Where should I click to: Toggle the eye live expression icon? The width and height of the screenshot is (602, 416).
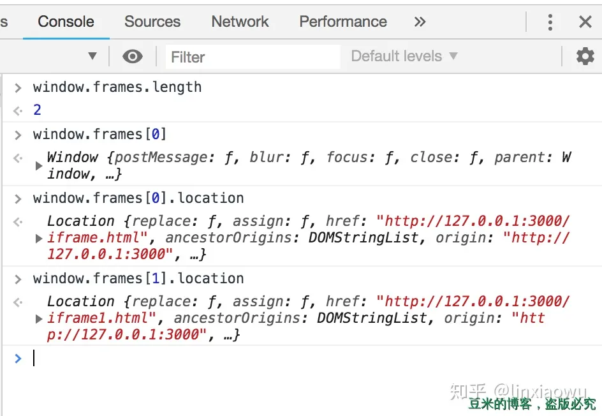click(x=132, y=57)
